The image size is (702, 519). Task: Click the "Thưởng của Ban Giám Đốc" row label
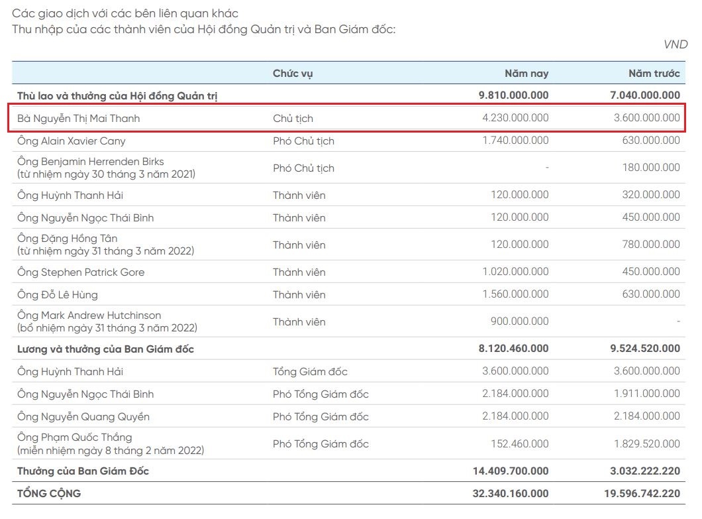[x=83, y=471]
